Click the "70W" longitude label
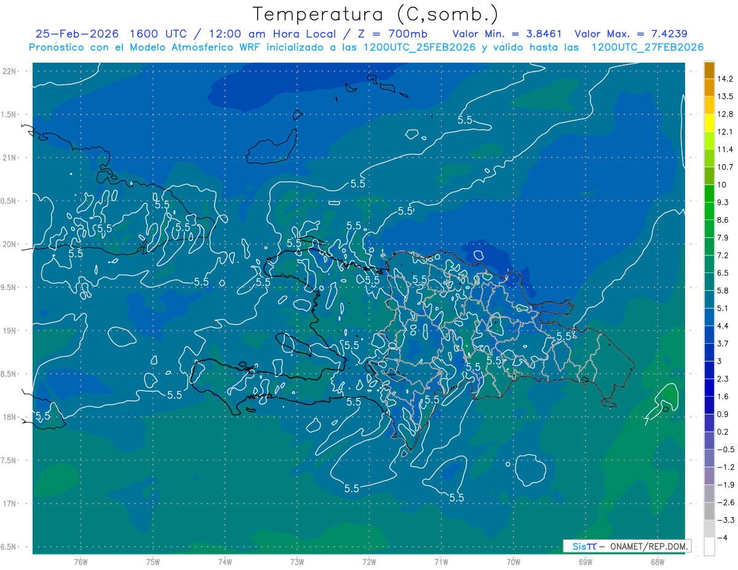The image size is (738, 570). 514,562
